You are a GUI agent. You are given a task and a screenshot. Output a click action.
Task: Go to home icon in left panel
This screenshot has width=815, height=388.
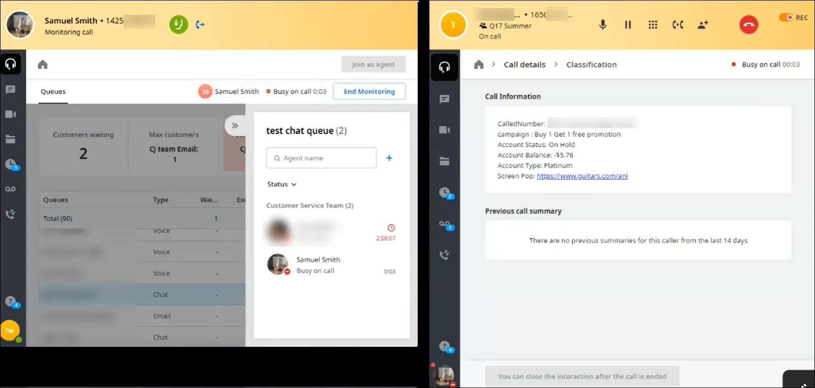[x=43, y=65]
